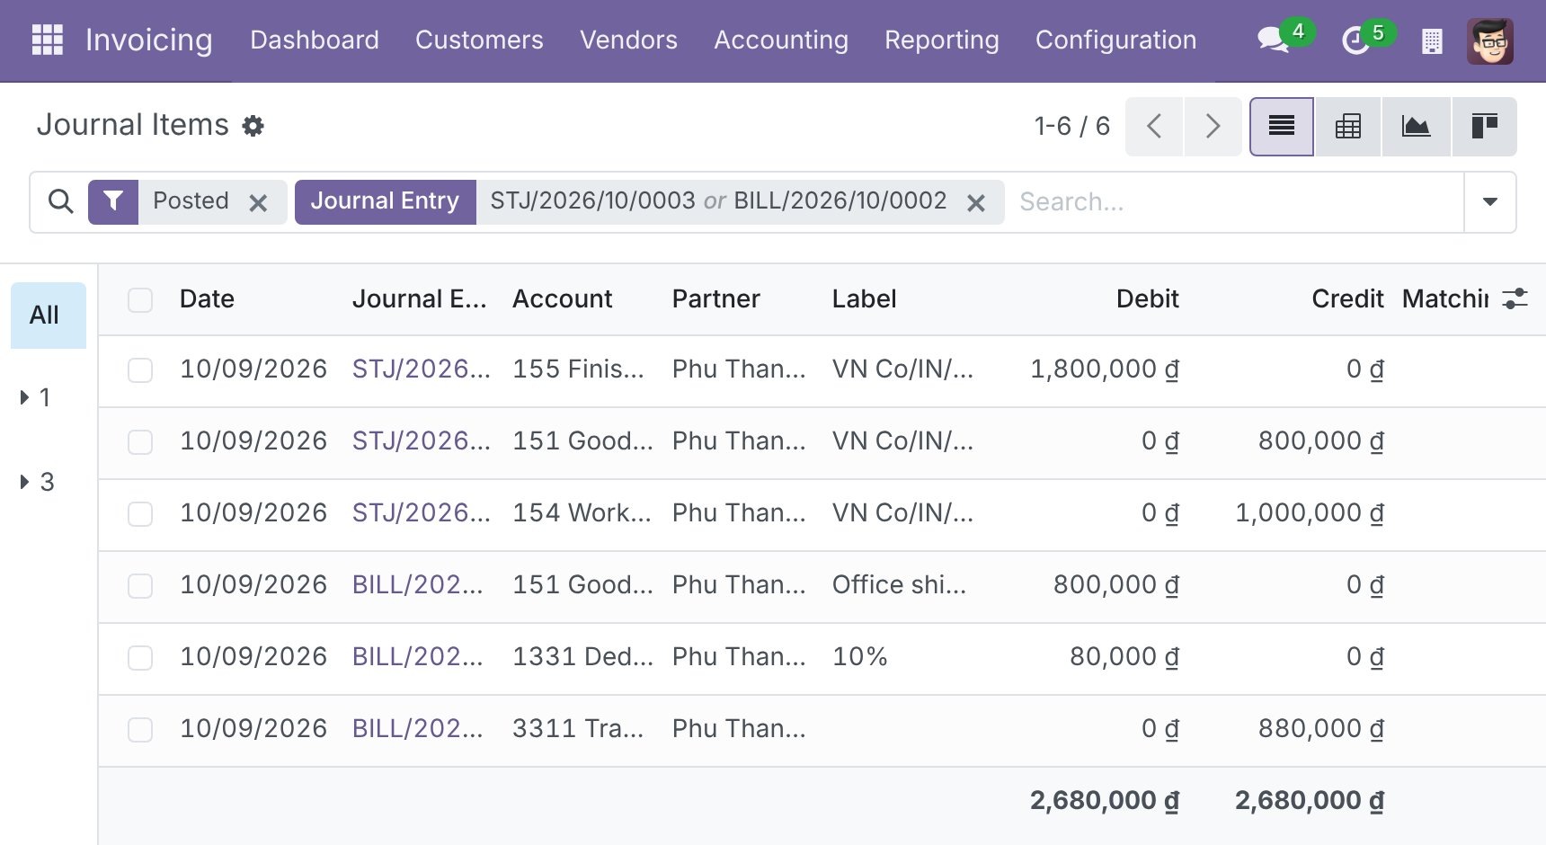Open the Configuration menu
Screen dimensions: 1546x845
[1115, 40]
